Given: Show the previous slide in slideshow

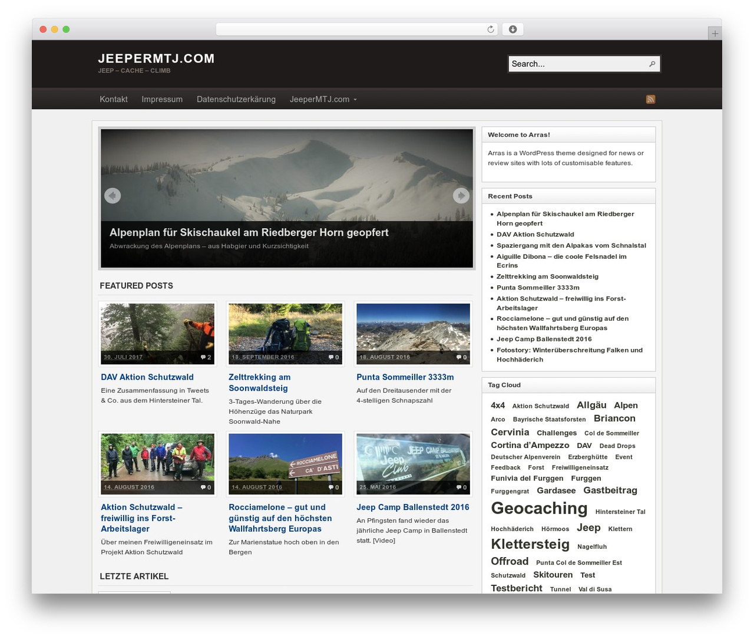Looking at the screenshot, I should (x=113, y=196).
